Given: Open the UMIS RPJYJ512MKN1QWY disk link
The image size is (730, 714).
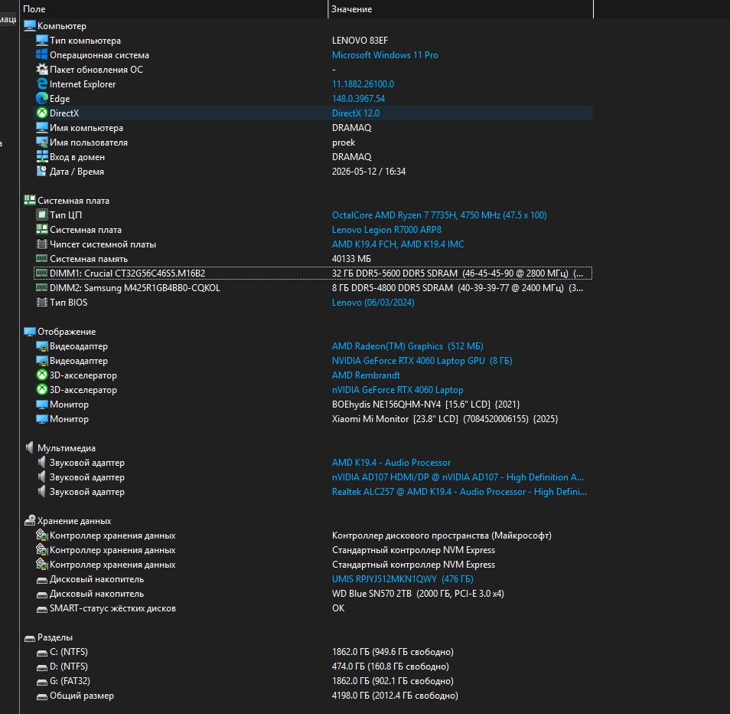Looking at the screenshot, I should 402,579.
